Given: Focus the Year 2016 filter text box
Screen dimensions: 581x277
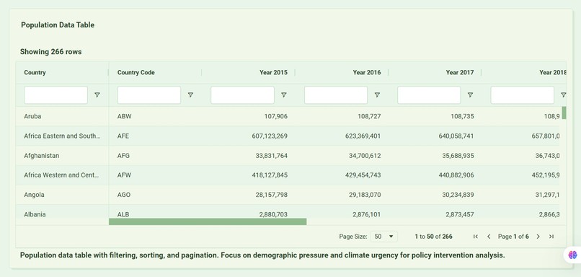Looking at the screenshot, I should coord(336,95).
